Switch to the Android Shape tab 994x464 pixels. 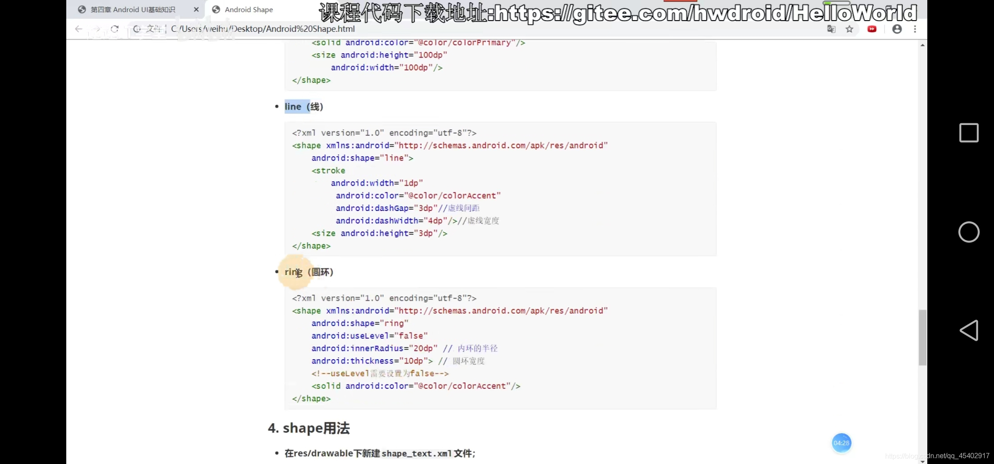[x=249, y=9]
